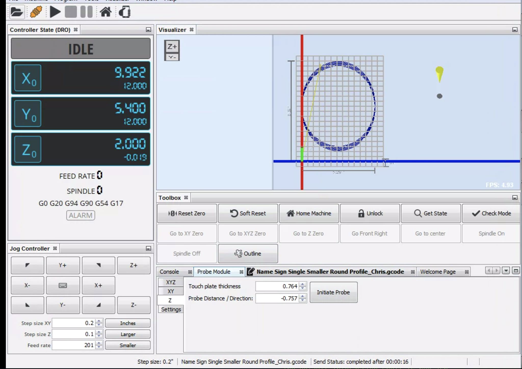
Task: Minimize the Controller State panel
Action: tap(148, 30)
